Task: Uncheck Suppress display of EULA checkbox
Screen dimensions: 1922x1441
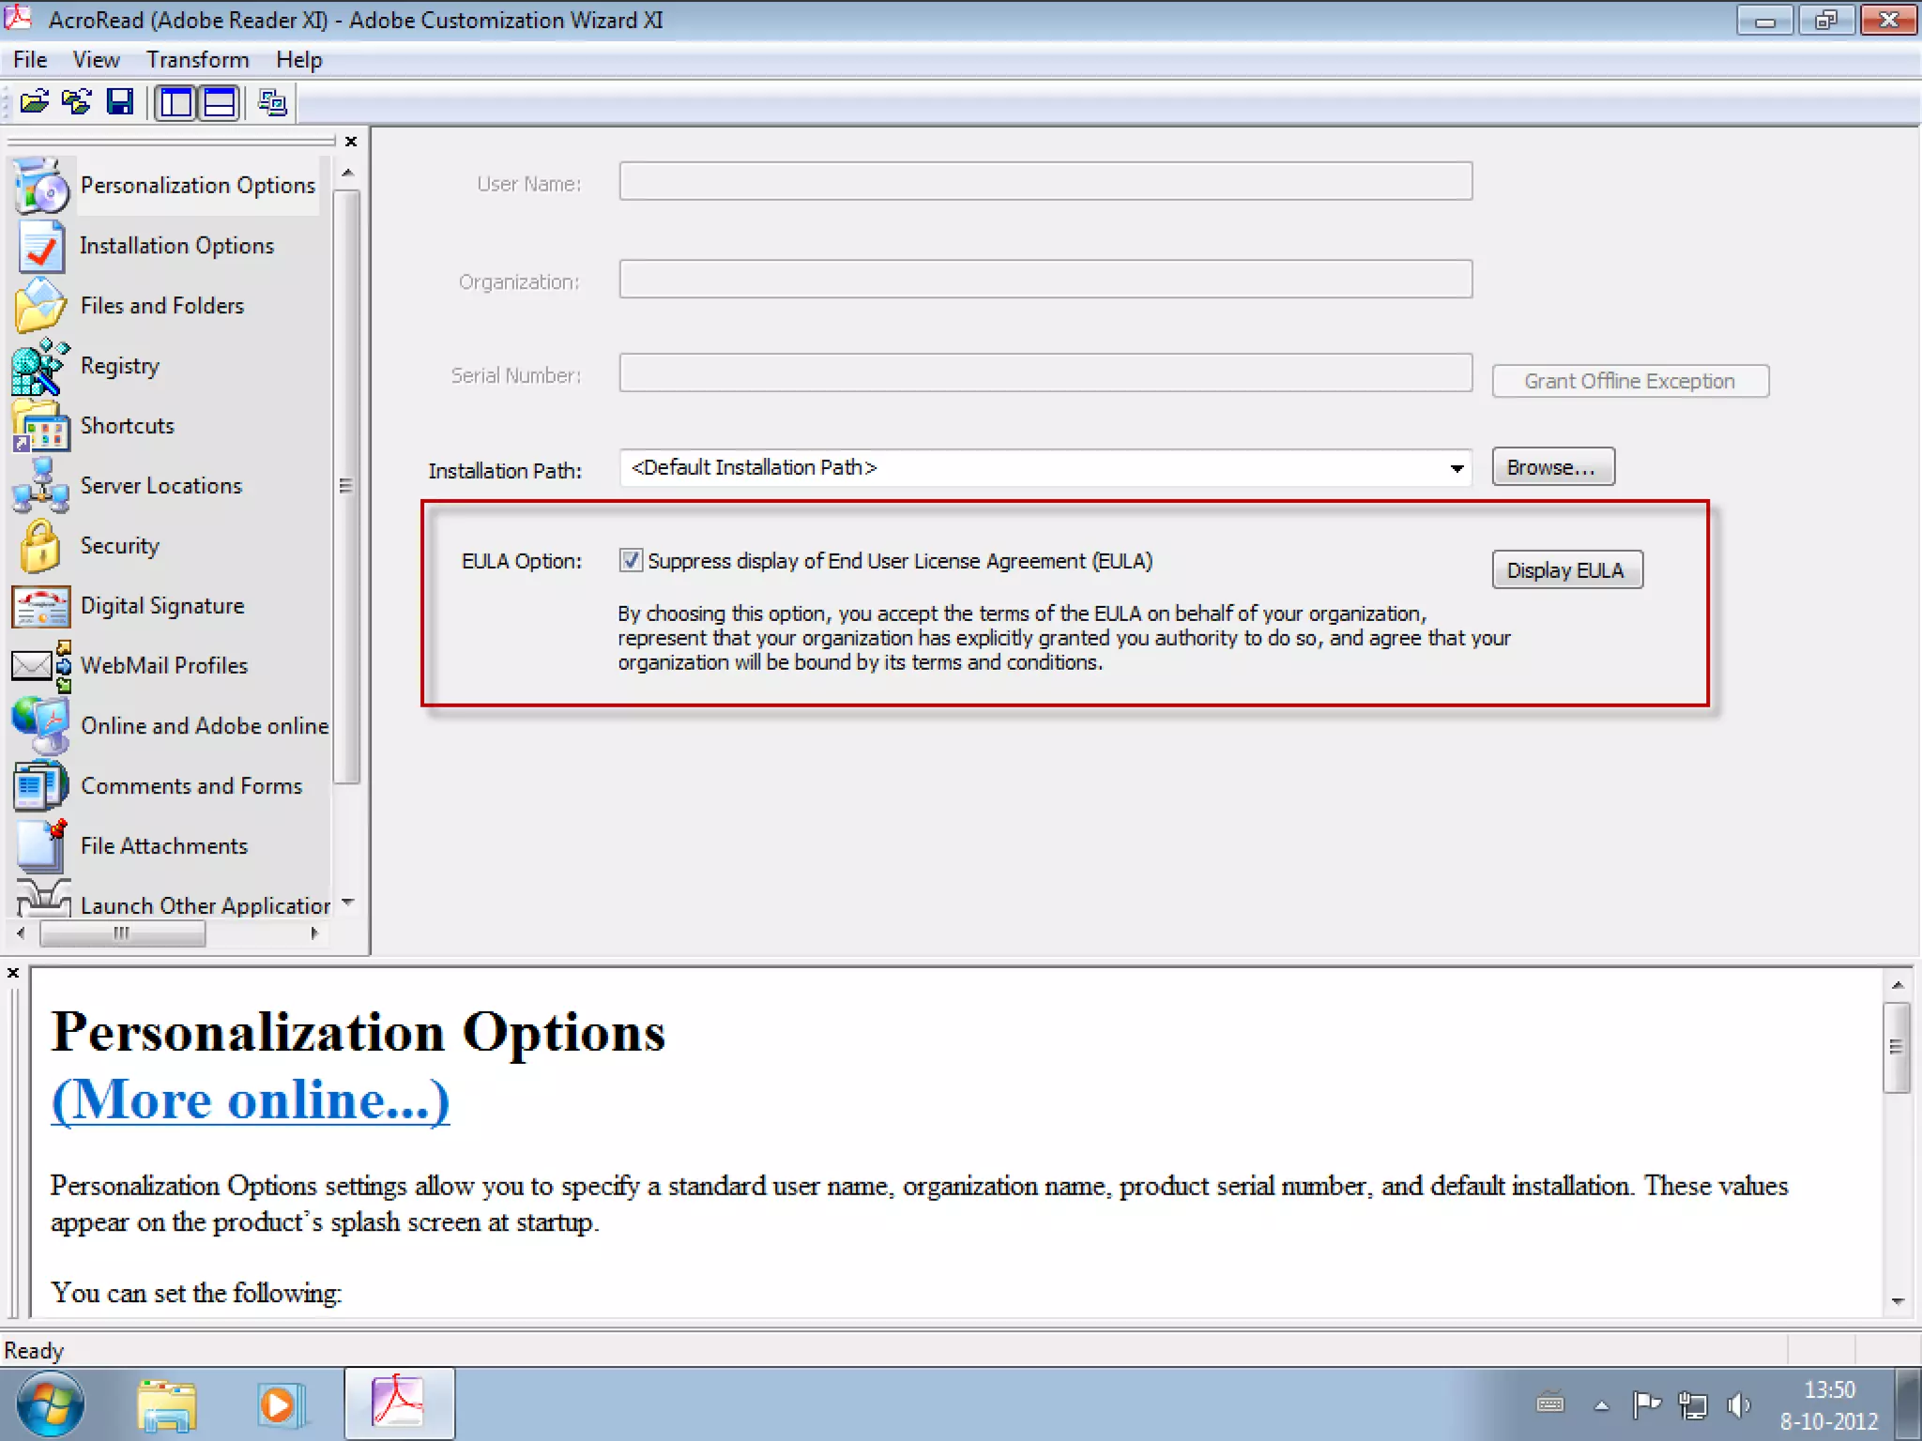Action: (631, 560)
